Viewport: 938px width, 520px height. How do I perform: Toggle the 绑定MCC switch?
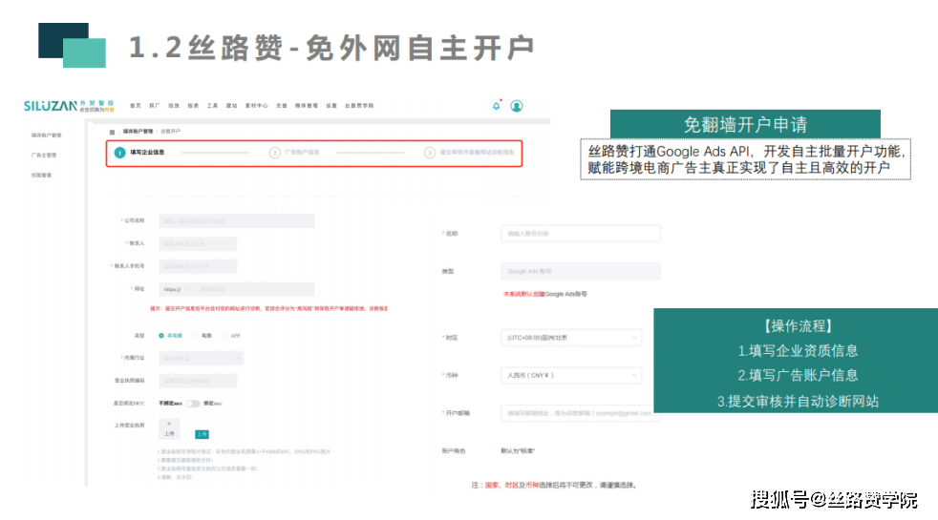point(192,404)
